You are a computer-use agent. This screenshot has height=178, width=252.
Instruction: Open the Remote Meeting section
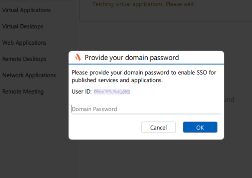23,91
